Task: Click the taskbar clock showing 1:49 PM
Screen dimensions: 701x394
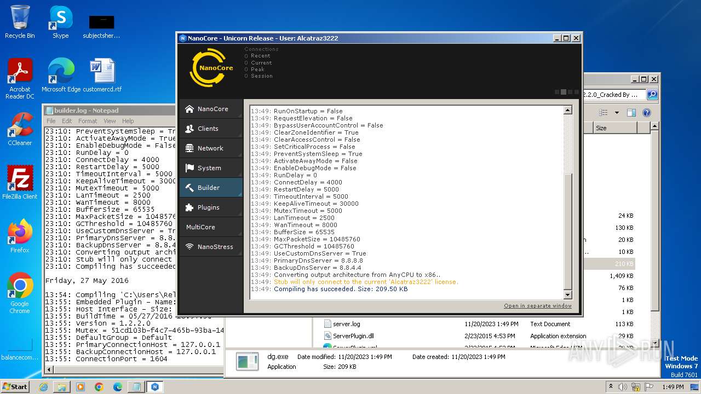Action: (673, 387)
